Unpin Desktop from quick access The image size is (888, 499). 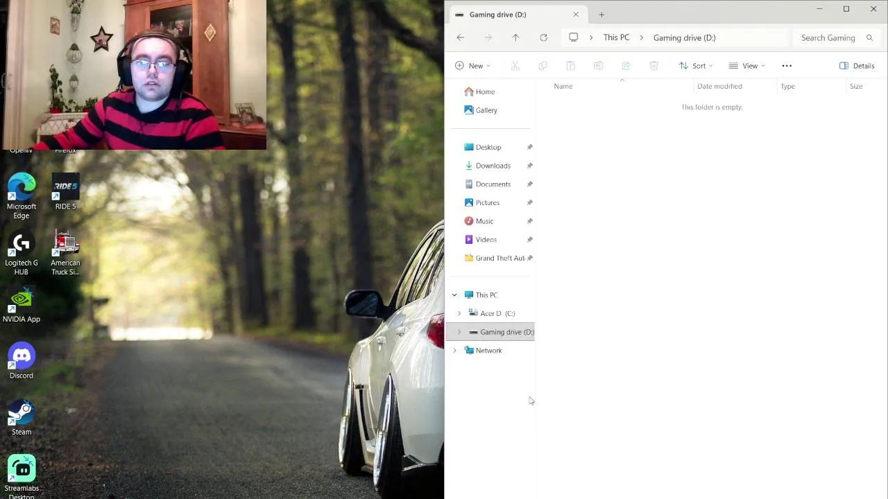(530, 147)
